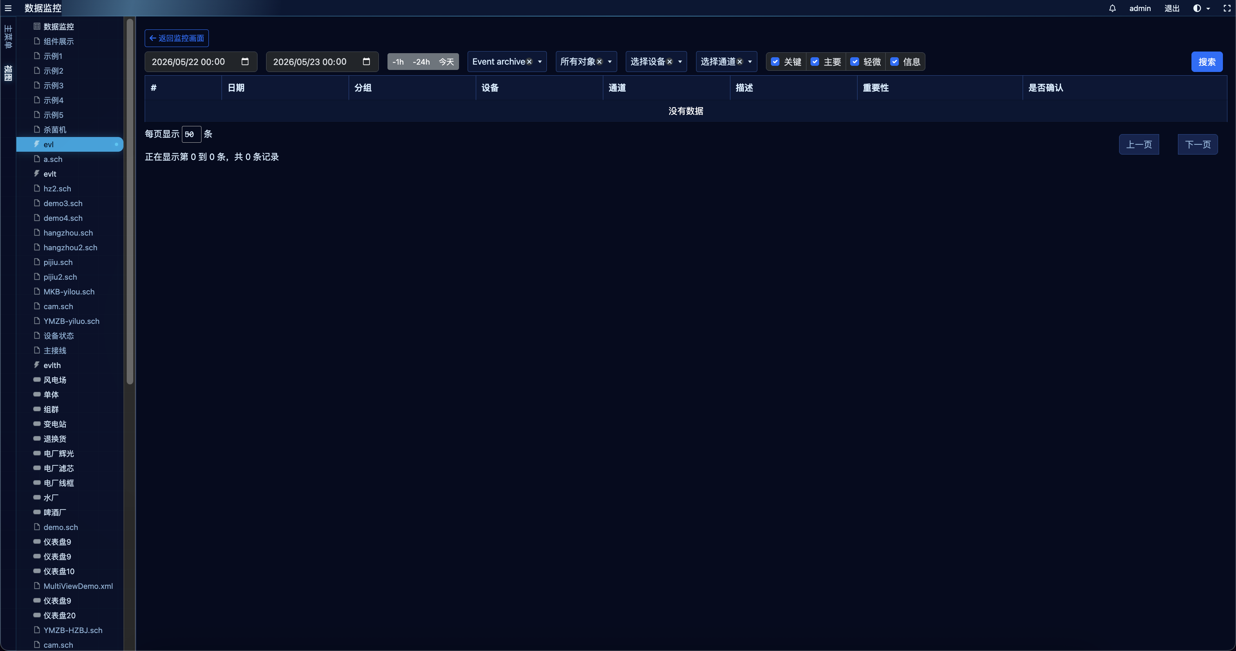
Task: Click the file icon beside 组件展示
Action: tap(36, 41)
